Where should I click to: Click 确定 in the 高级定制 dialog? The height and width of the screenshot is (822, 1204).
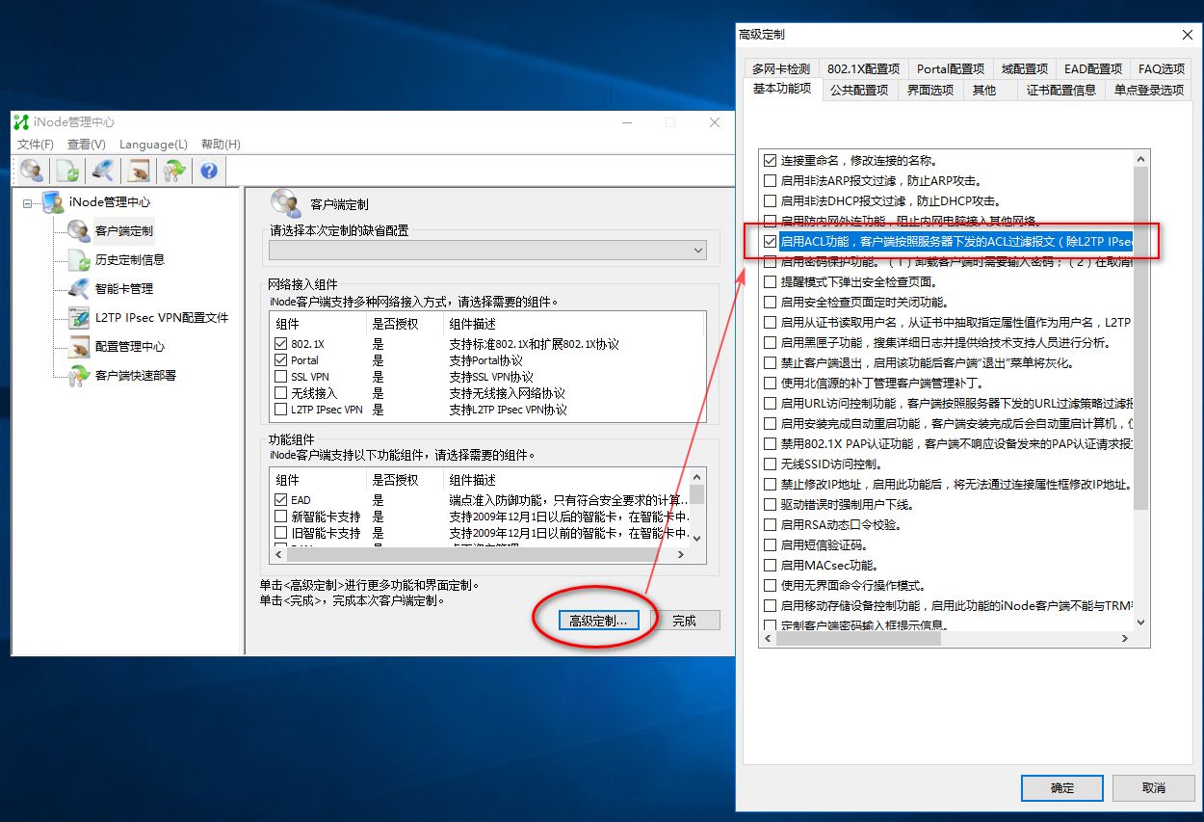1062,787
